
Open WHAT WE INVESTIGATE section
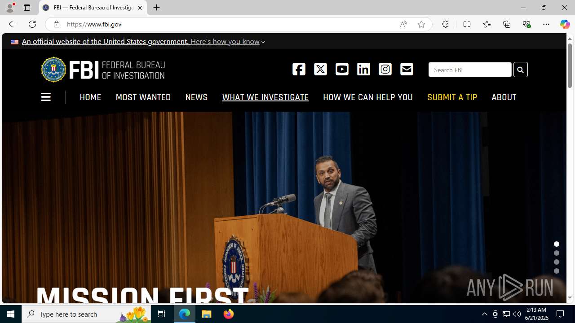pyautogui.click(x=265, y=97)
